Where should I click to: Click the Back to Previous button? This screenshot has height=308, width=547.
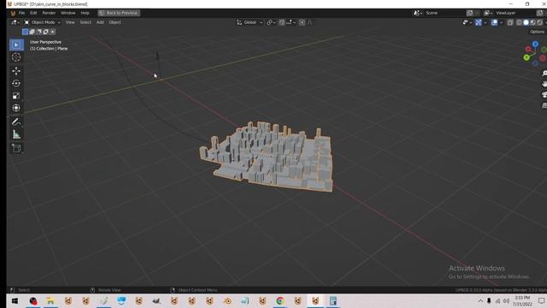[119, 13]
